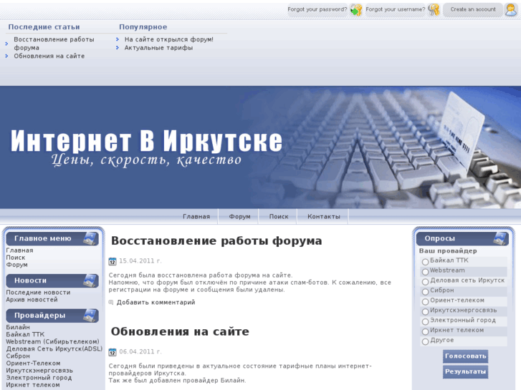Choose Другое poll option

click(x=425, y=341)
